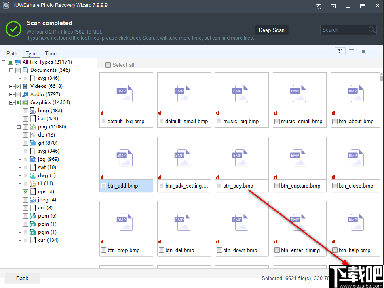This screenshot has height=288, width=384.
Task: Start a Deep Scan
Action: coord(272,30)
